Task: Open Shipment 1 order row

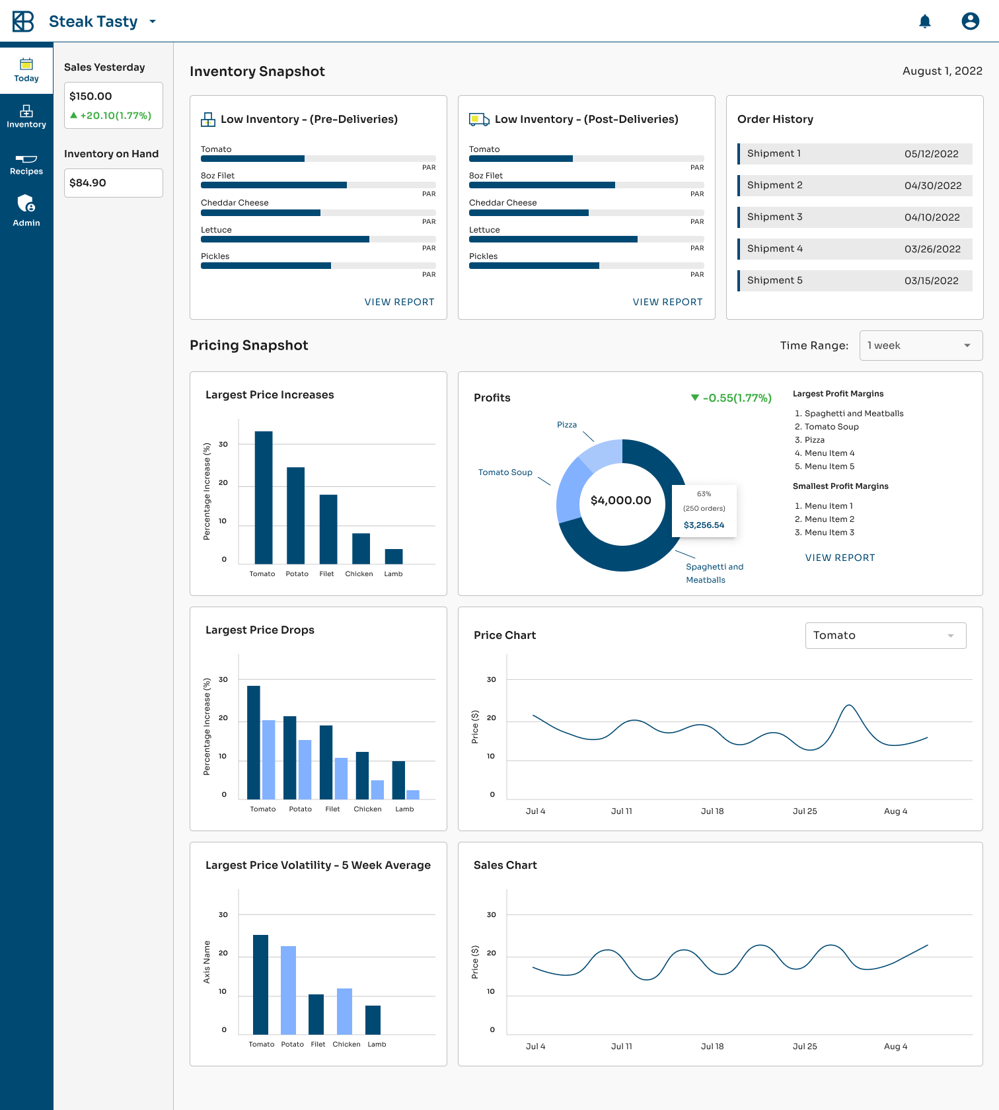Action: (855, 154)
